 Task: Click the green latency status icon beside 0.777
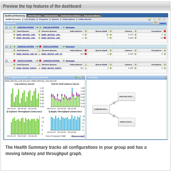[135, 35]
